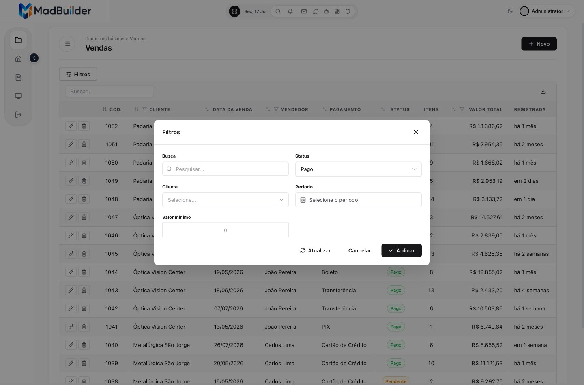The width and height of the screenshot is (584, 385).
Task: Open the chat bubble icon
Action: pyautogui.click(x=316, y=11)
